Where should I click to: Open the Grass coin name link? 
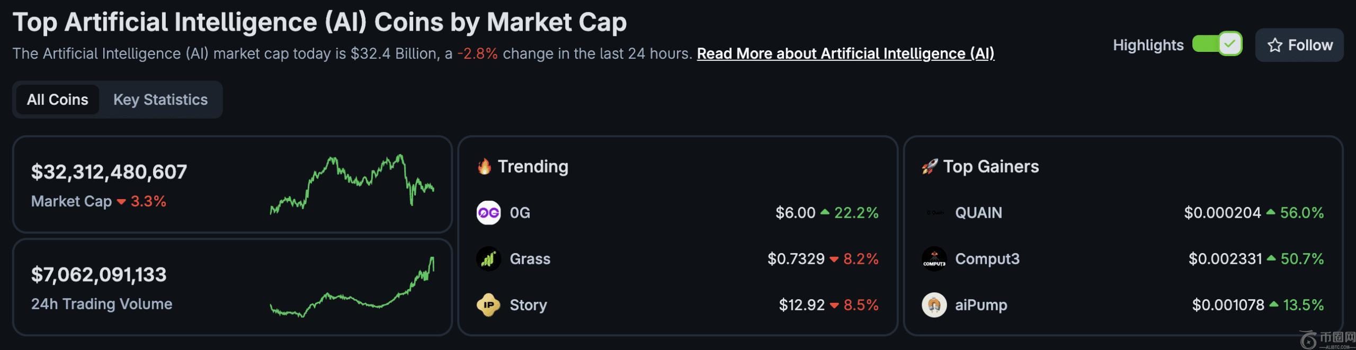(x=530, y=259)
